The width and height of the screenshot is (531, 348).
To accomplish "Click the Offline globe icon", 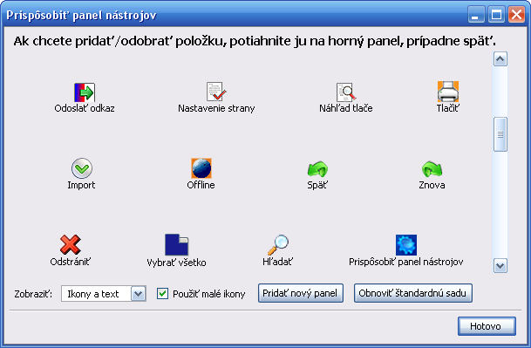I will tap(201, 168).
